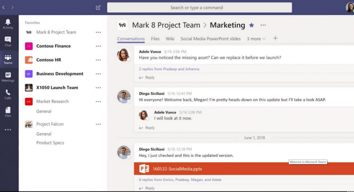354x192 pixels.
Task: Click the PowerPoint icon on the attachment
Action: pyautogui.click(x=144, y=168)
